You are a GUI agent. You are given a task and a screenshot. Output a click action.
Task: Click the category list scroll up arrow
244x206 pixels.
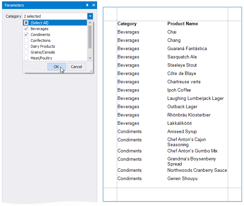tap(90, 22)
